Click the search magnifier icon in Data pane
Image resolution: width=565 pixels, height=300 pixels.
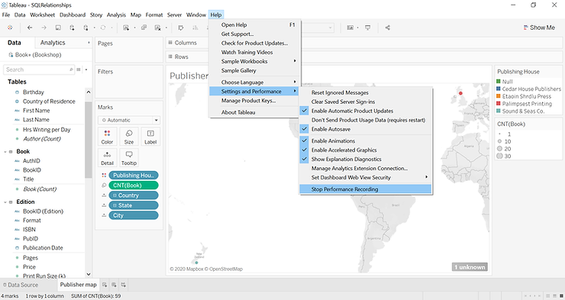(x=71, y=69)
